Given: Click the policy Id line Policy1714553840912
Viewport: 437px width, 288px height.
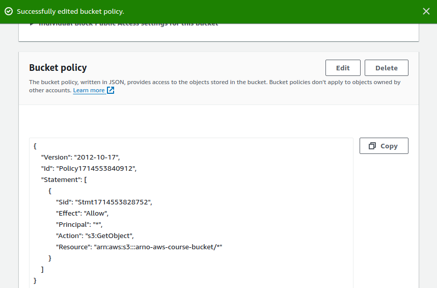Looking at the screenshot, I should tap(89, 168).
